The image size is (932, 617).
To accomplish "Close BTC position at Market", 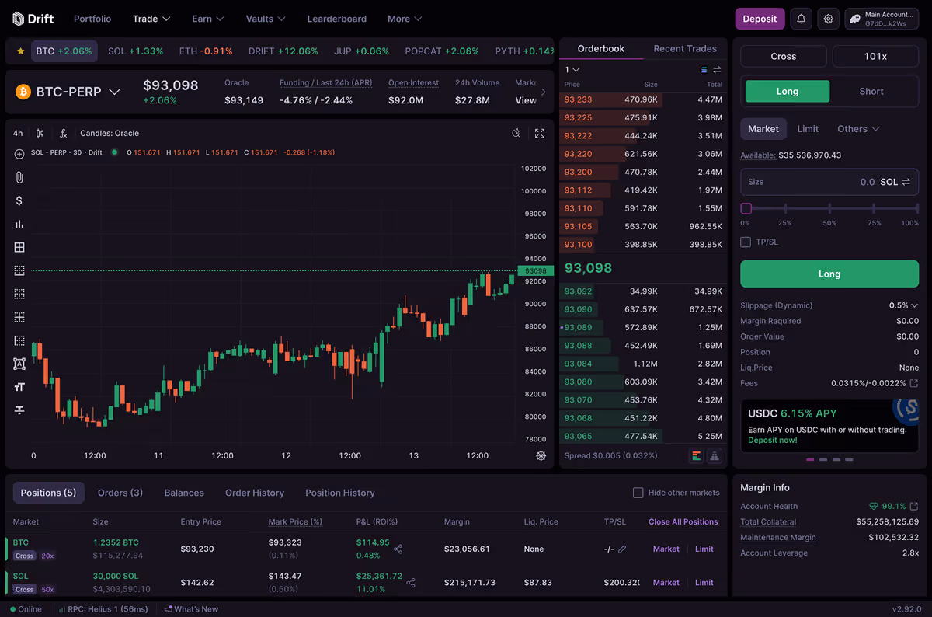I will [x=666, y=549].
